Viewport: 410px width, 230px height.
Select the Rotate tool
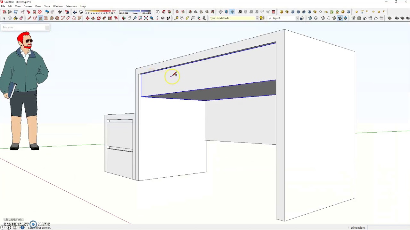pyautogui.click(x=99, y=18)
